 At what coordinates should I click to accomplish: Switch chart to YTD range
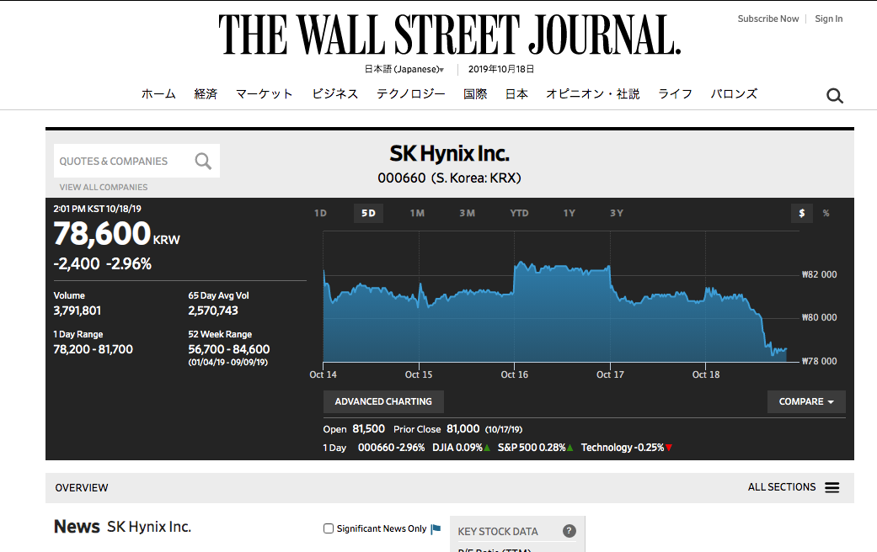[x=519, y=213]
